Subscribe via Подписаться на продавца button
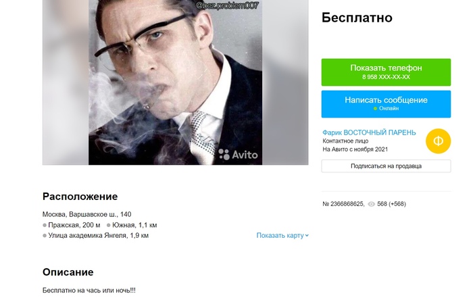Image resolution: width=473 pixels, height=298 pixels. point(386,166)
